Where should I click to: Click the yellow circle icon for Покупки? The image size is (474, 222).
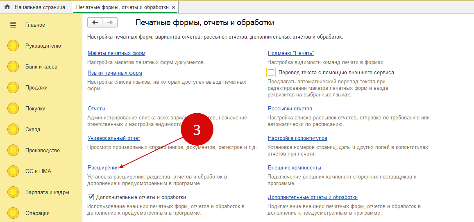click(13, 109)
